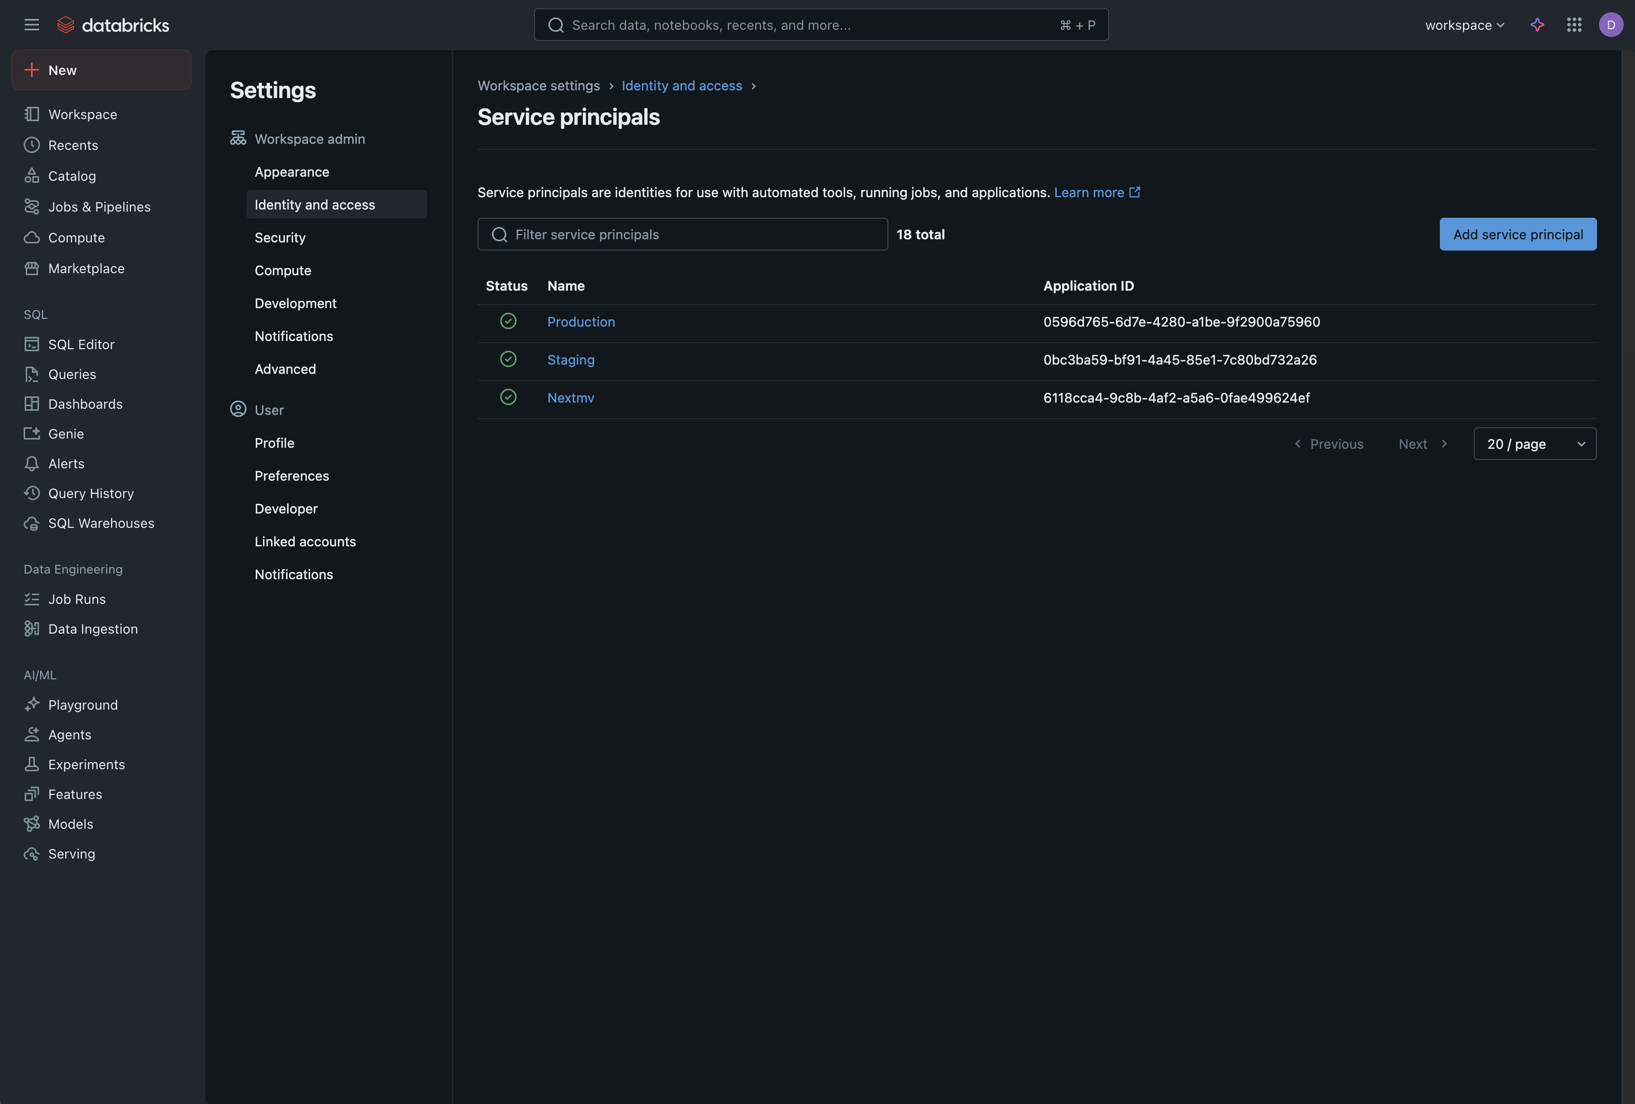Image resolution: width=1635 pixels, height=1104 pixels.
Task: Open the hamburger navigation menu
Action: pyautogui.click(x=32, y=25)
